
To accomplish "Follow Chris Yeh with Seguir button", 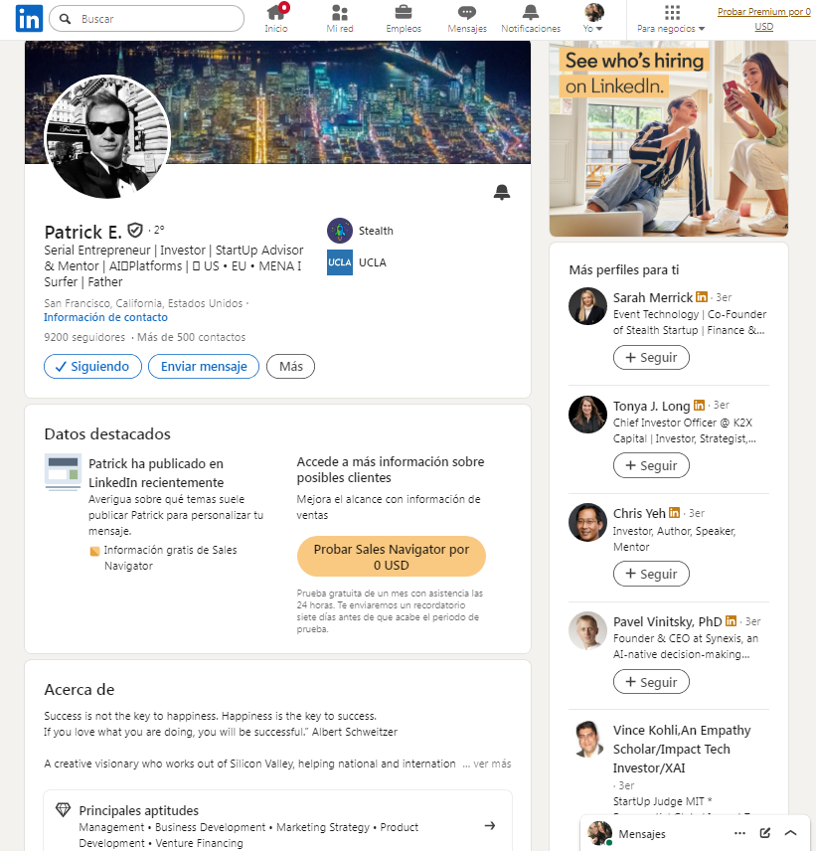I will [x=651, y=575].
